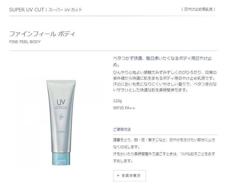Click the スーパー UV カット Japanese title

point(65,10)
